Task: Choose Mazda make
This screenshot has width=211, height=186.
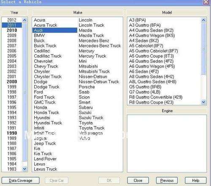Action: point(85,30)
